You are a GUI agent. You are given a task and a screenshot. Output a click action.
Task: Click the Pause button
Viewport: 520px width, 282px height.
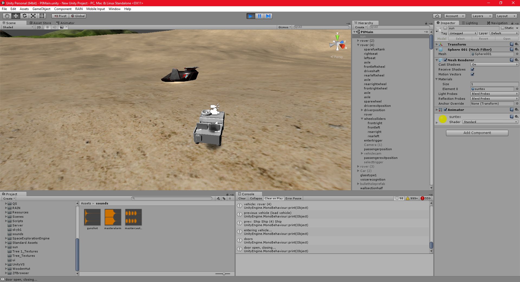pos(259,16)
